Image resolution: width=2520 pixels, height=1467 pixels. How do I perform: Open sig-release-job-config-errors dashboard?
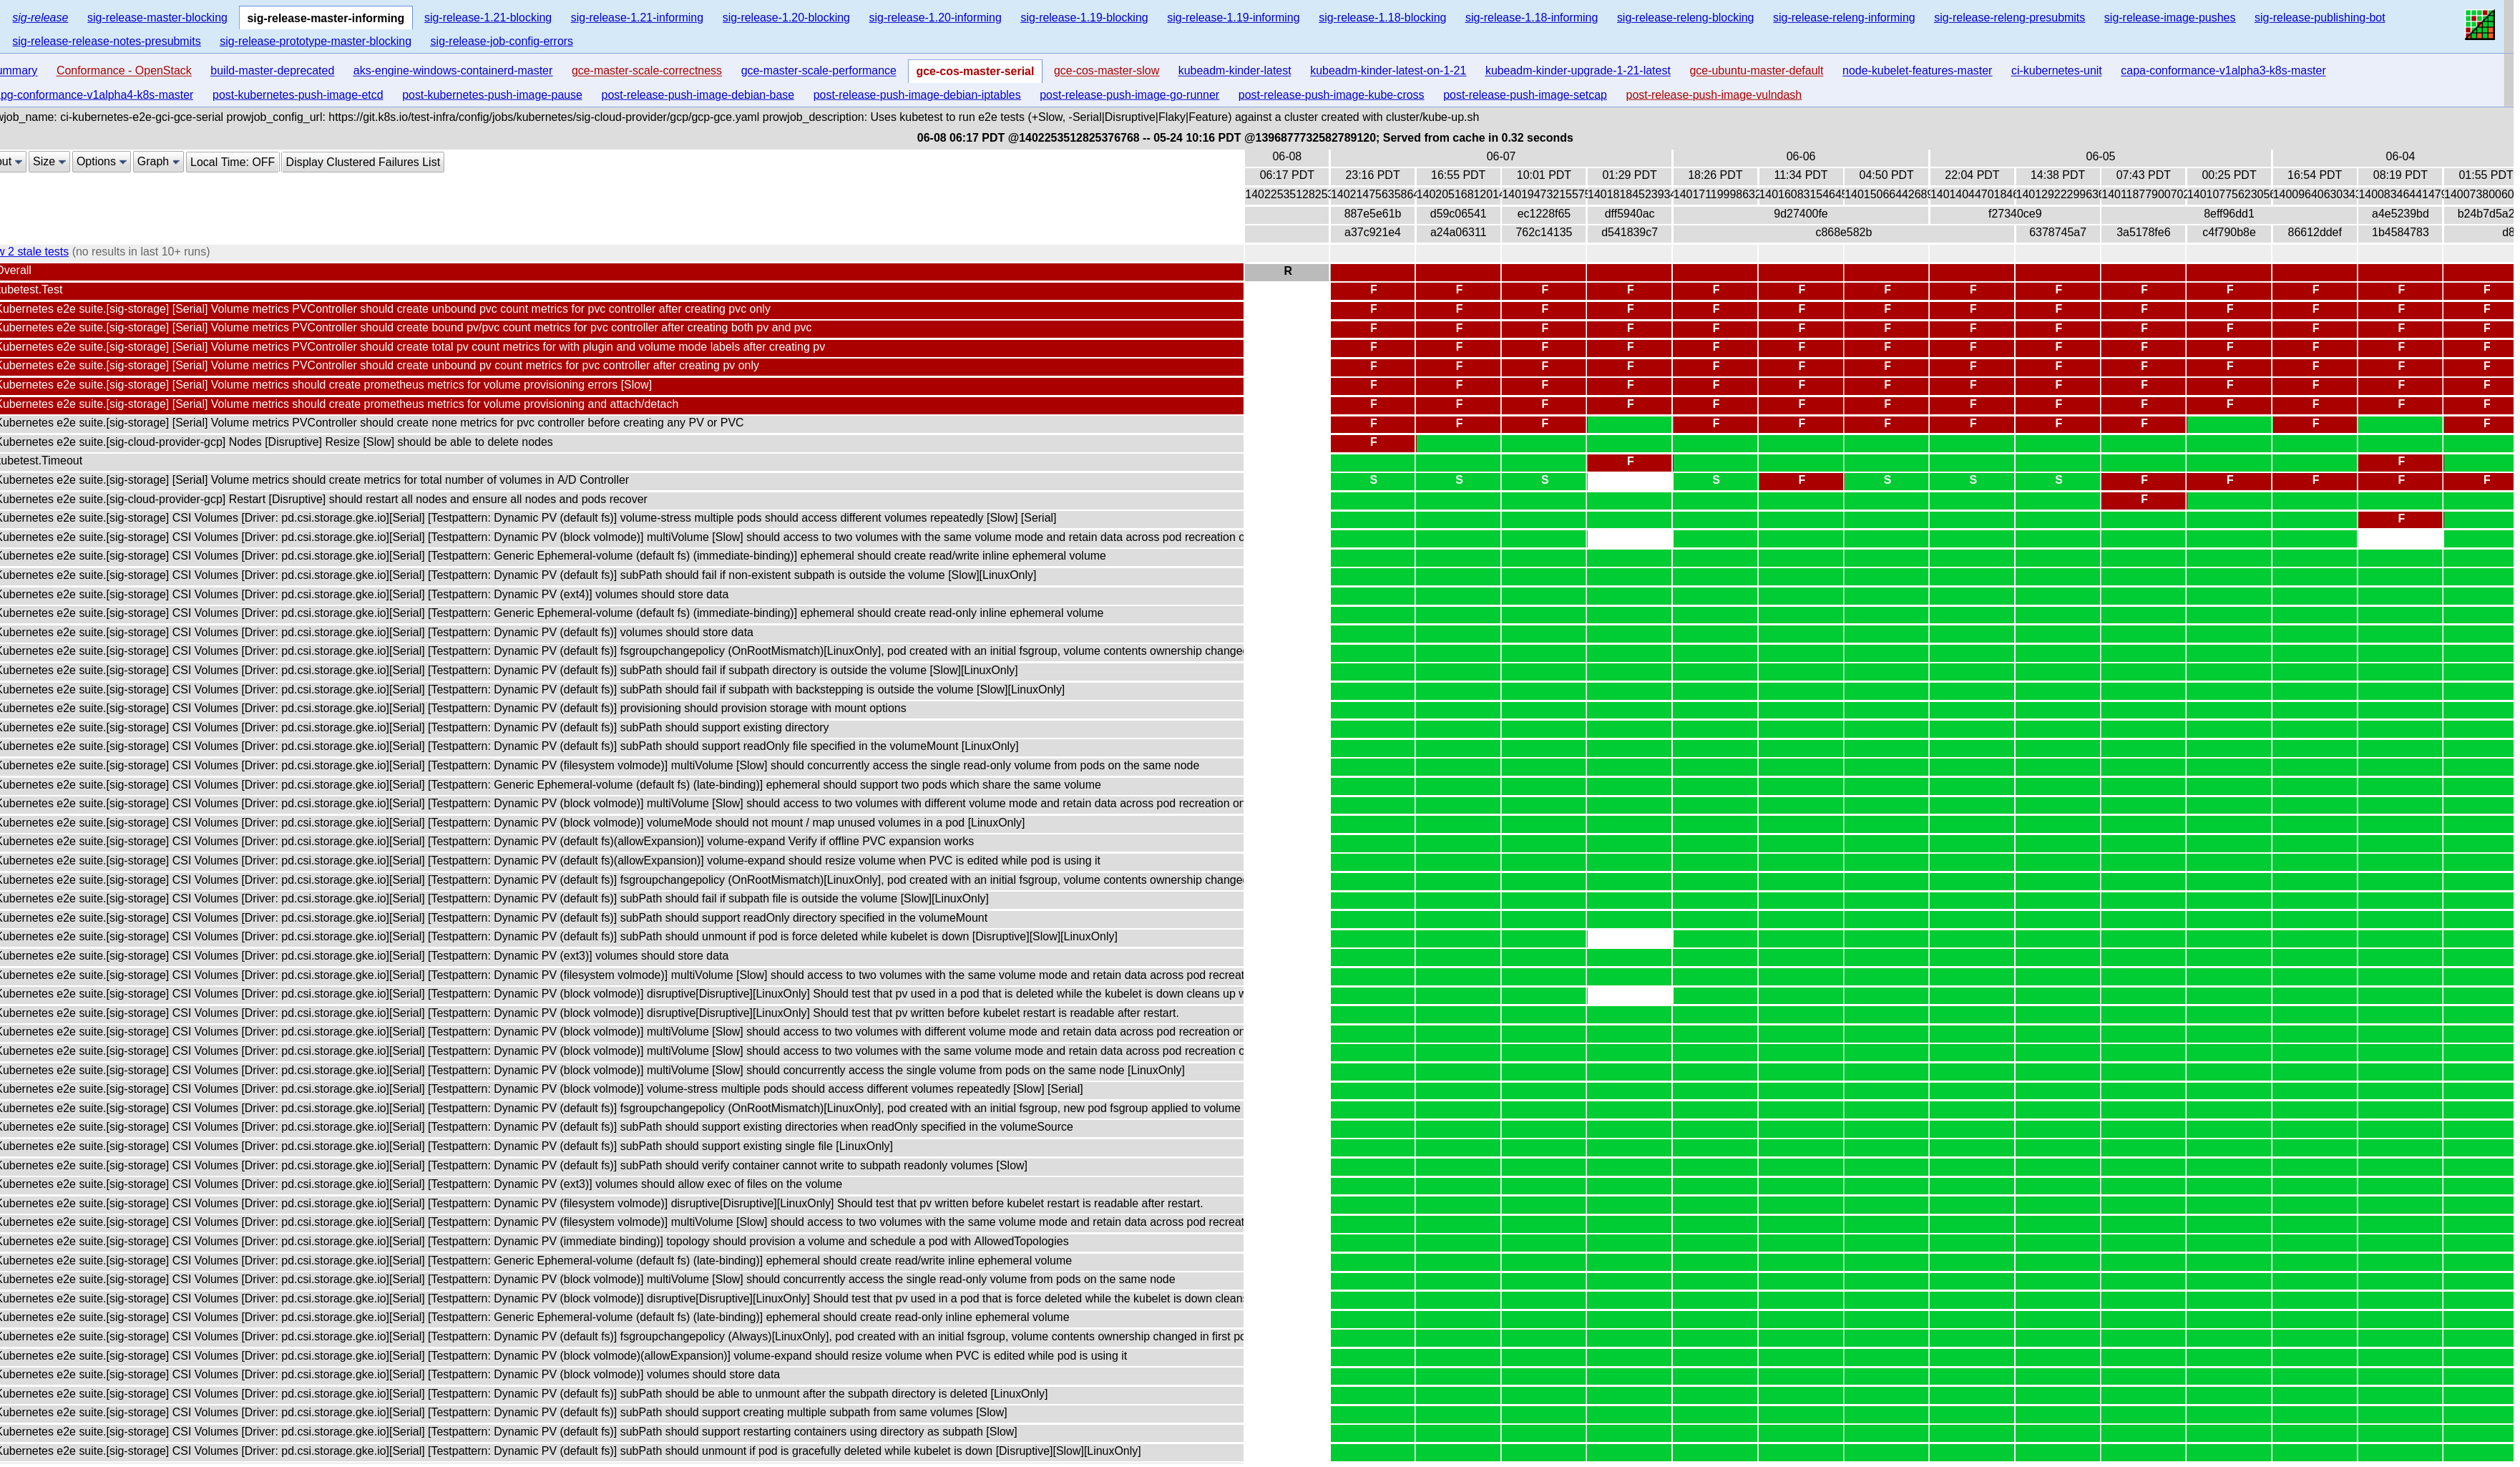(502, 42)
